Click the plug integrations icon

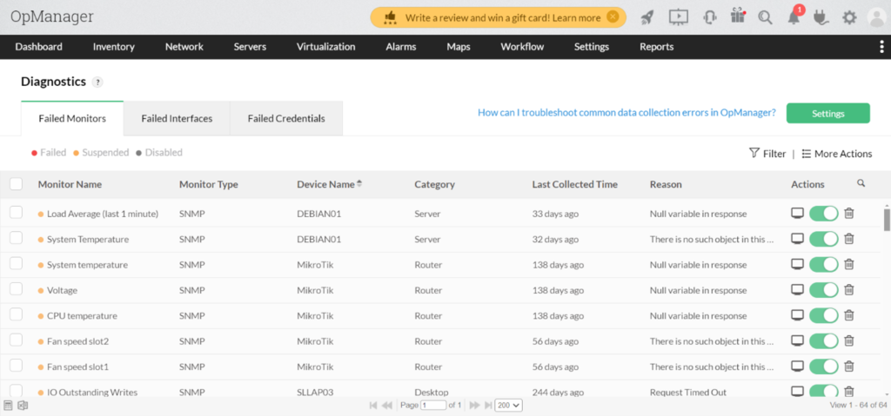tap(821, 17)
